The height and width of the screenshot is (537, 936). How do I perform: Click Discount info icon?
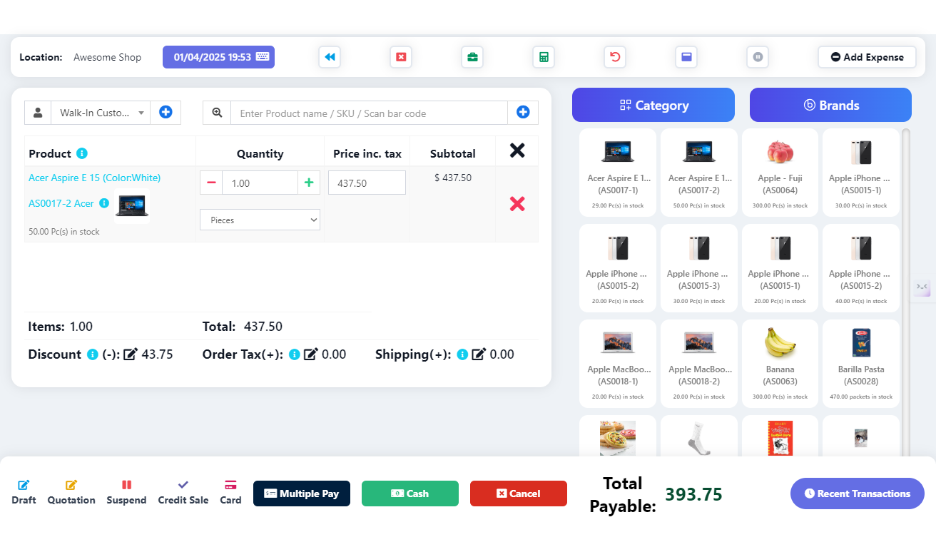coord(92,354)
